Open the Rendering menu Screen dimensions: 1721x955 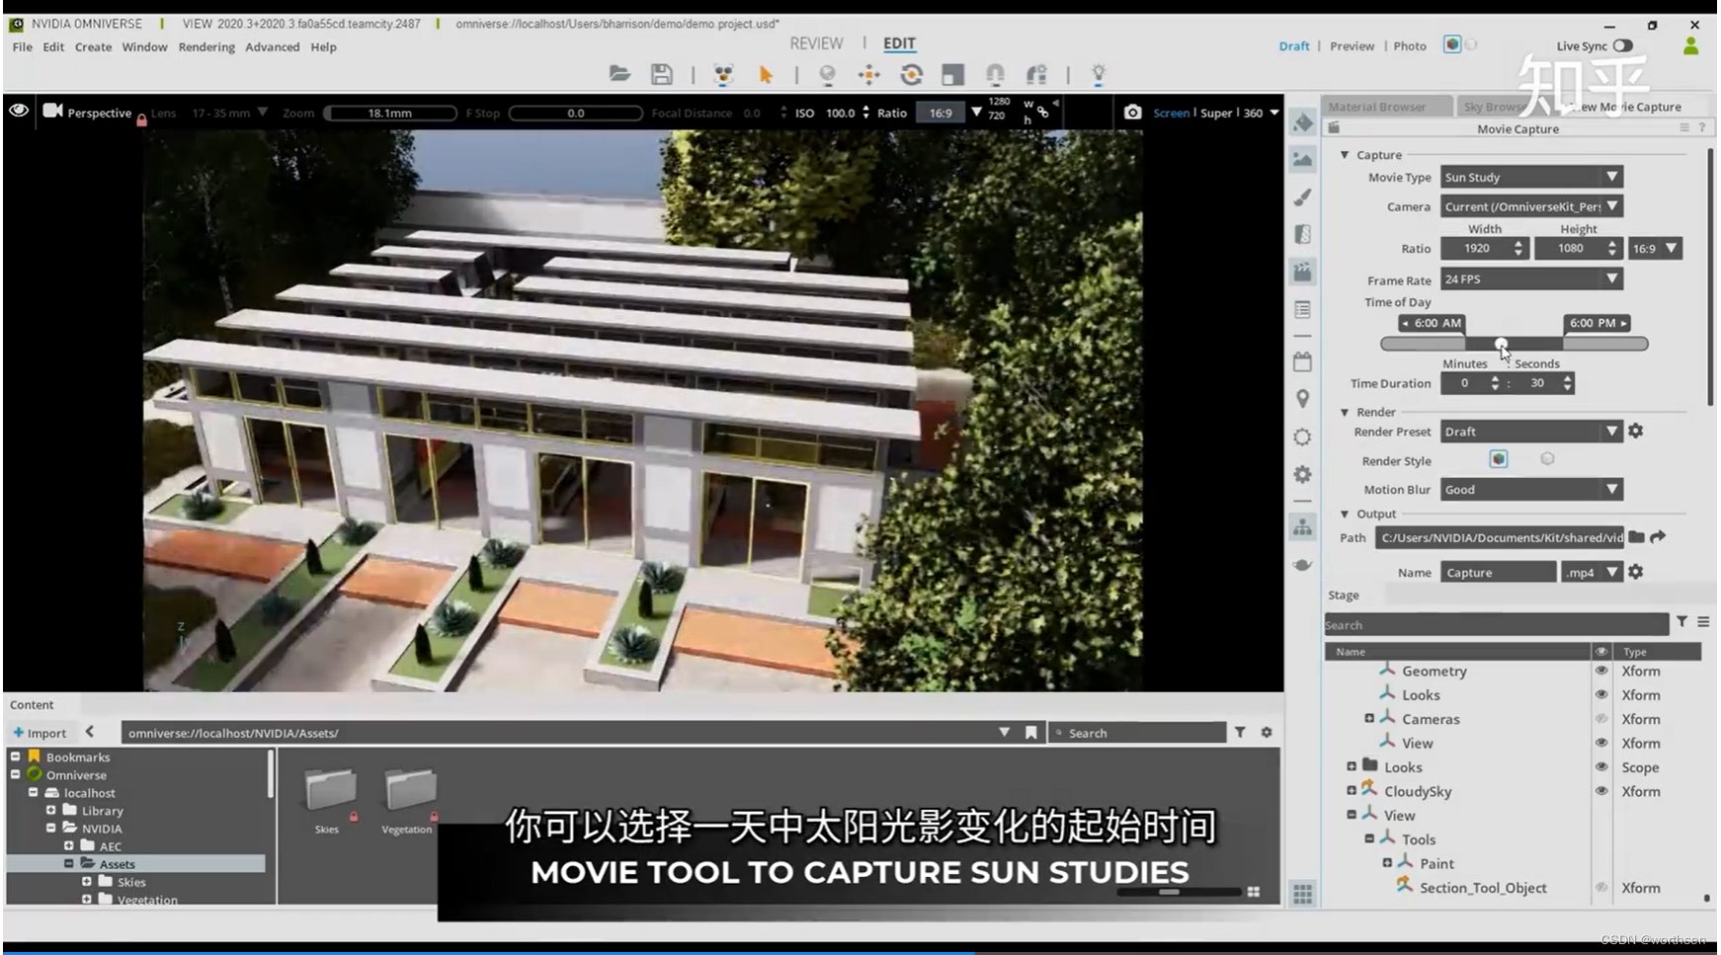coord(206,46)
